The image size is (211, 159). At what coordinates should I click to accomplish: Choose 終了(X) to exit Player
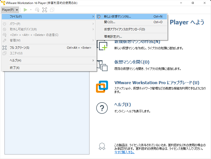point(49,68)
